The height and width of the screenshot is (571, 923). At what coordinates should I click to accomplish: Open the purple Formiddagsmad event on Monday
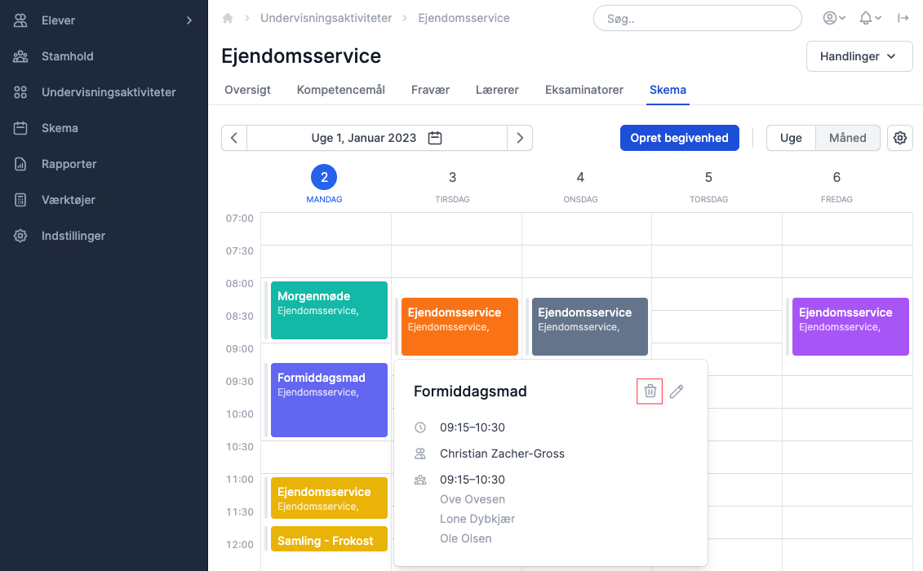pos(329,400)
